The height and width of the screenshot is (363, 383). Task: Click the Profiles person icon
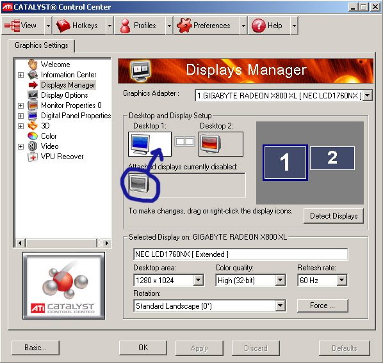tap(126, 26)
